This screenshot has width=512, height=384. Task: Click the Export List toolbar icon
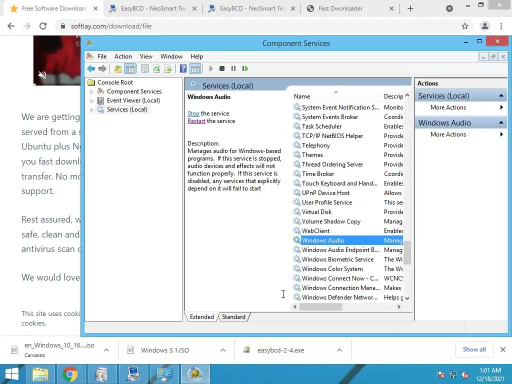point(168,68)
